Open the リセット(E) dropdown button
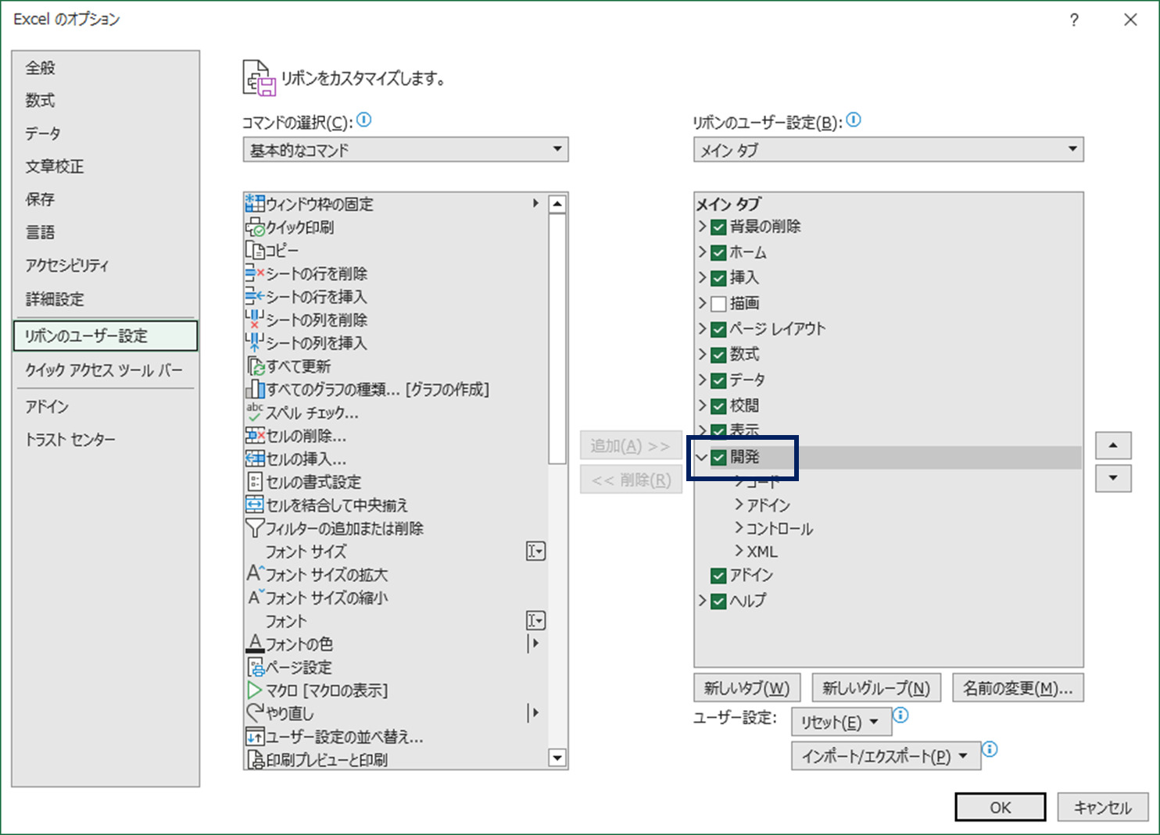Screen dimensions: 1160x835 (840, 723)
